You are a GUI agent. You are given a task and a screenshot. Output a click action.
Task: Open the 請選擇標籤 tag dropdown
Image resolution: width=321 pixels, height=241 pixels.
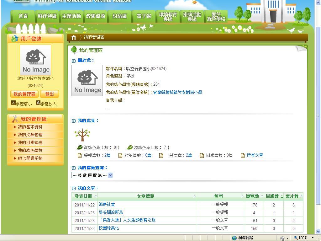tap(92, 175)
